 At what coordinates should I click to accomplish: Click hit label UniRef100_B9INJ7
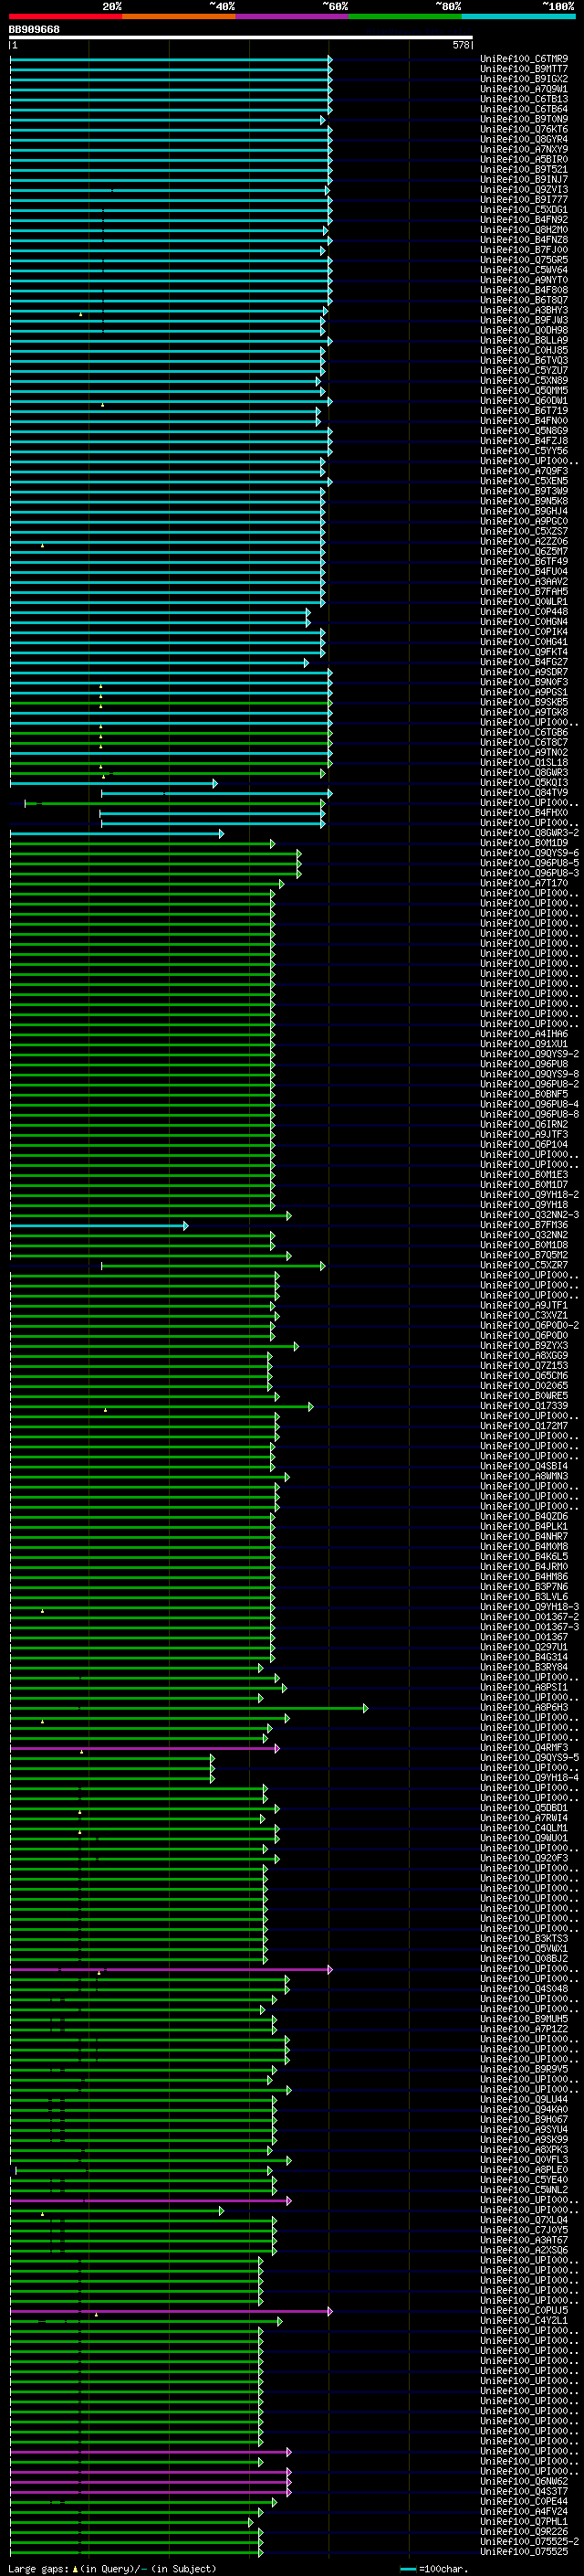[524, 179]
